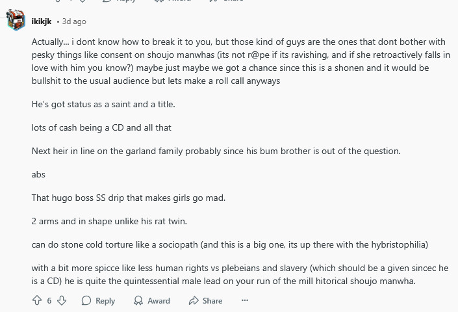The height and width of the screenshot is (312, 458).
Task: Click the "Next heir in line" sentence
Action: coord(216,151)
